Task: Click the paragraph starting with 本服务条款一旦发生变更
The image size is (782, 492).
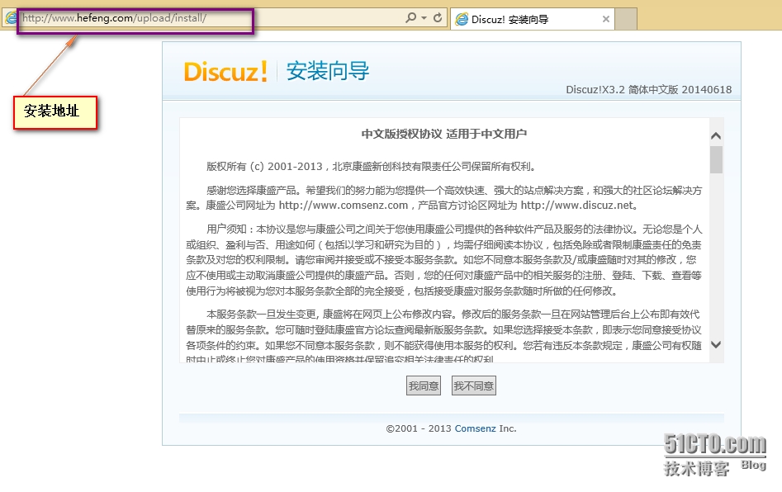Action: (x=444, y=337)
